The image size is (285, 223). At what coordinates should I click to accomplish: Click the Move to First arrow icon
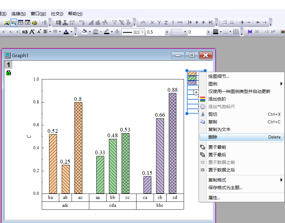[190, 22]
